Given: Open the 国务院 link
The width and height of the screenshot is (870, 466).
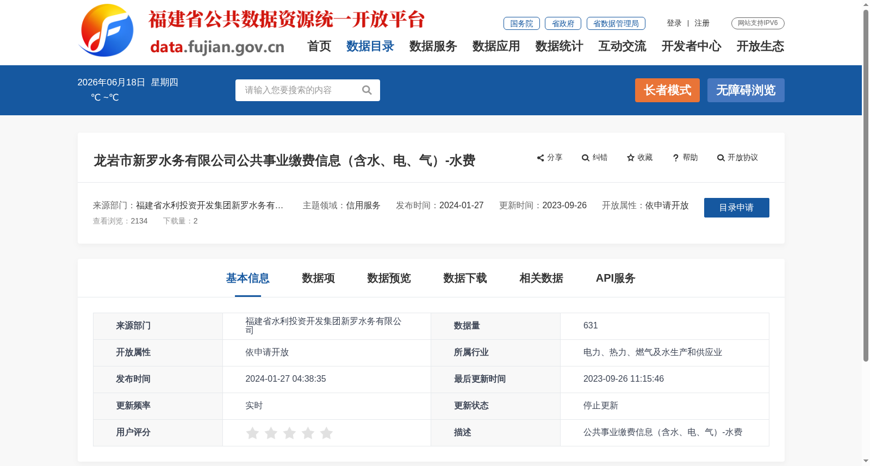Looking at the screenshot, I should (x=521, y=23).
